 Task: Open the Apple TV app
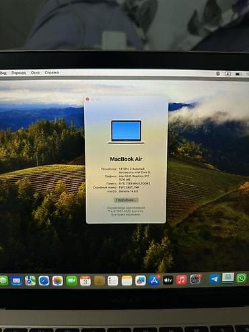click(168, 280)
